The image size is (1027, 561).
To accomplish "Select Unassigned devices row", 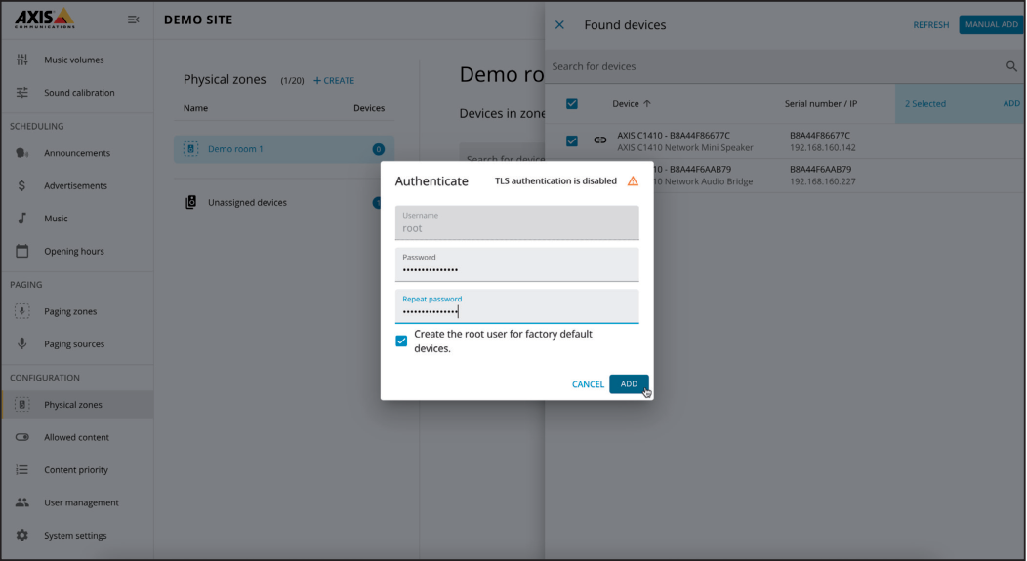I will [284, 202].
